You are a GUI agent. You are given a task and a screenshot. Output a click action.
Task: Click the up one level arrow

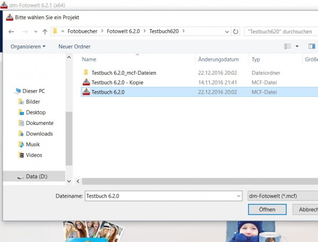[x=45, y=31]
